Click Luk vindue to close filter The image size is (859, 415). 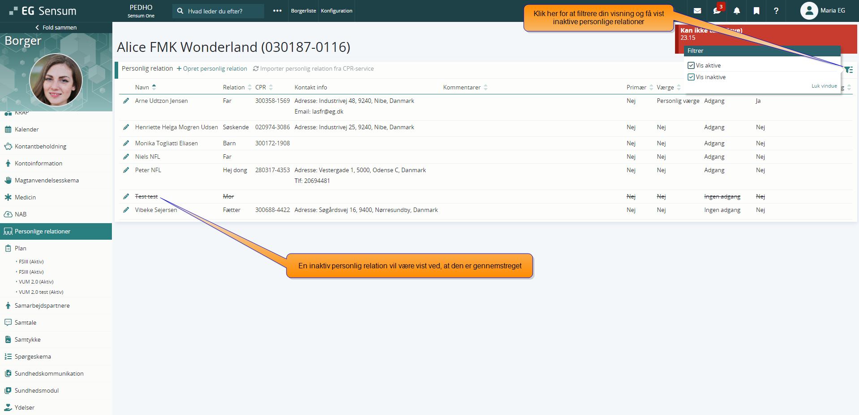pos(824,86)
